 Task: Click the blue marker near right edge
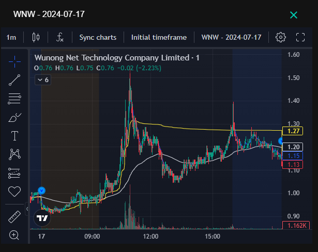tap(280, 140)
